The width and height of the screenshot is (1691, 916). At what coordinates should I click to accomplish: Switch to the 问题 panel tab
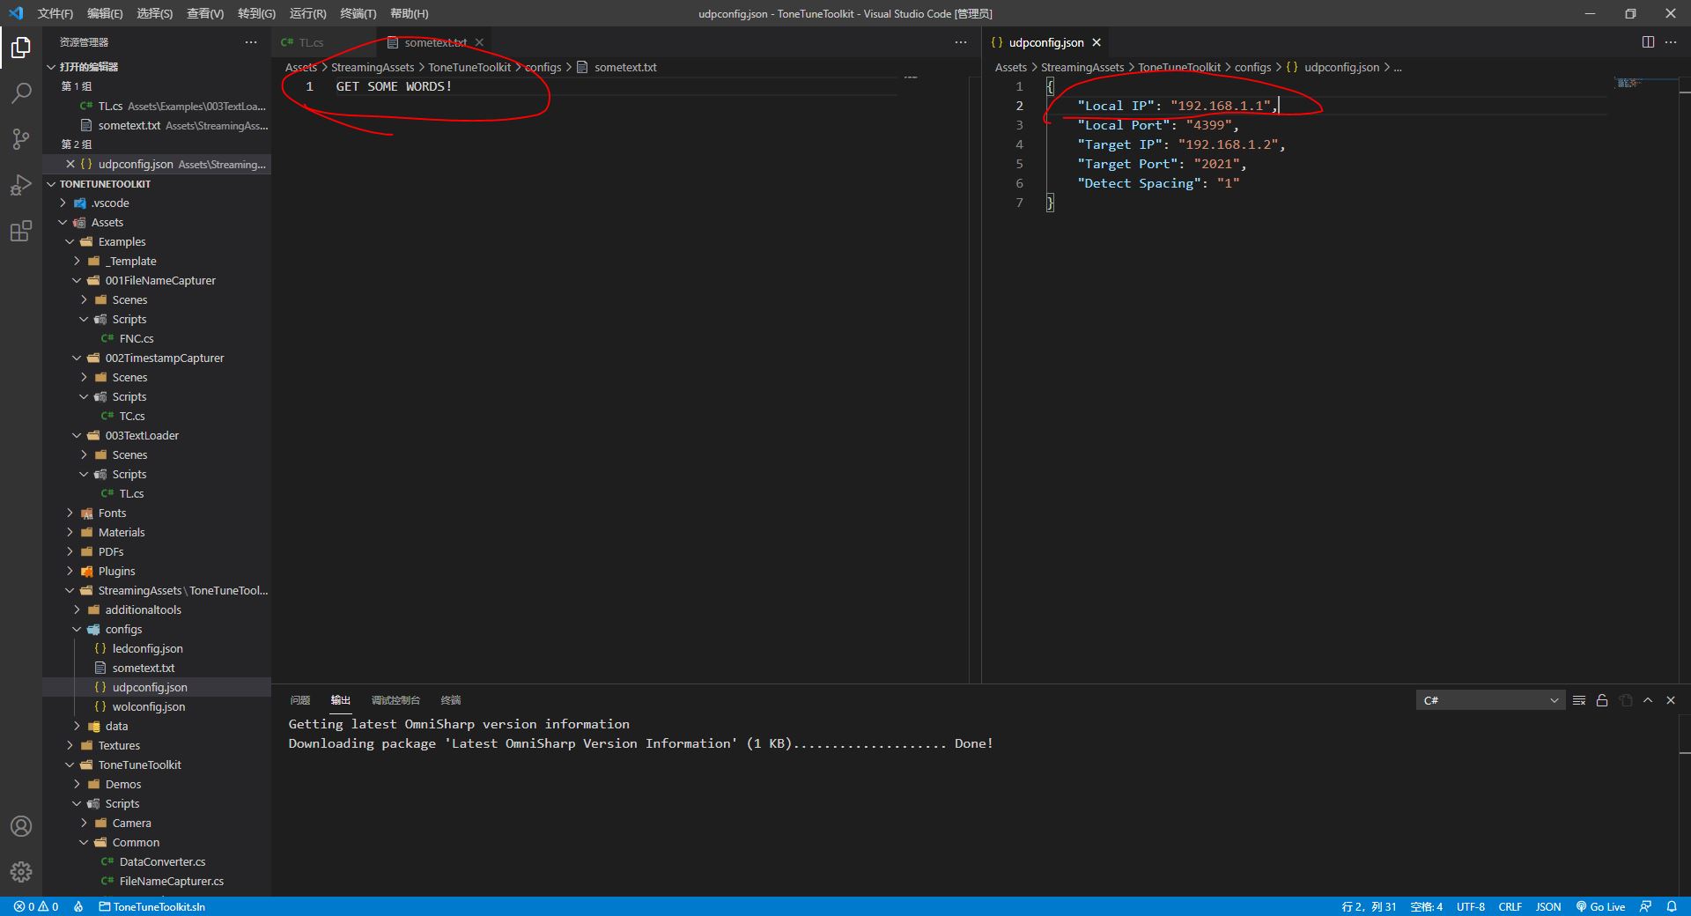coord(299,700)
